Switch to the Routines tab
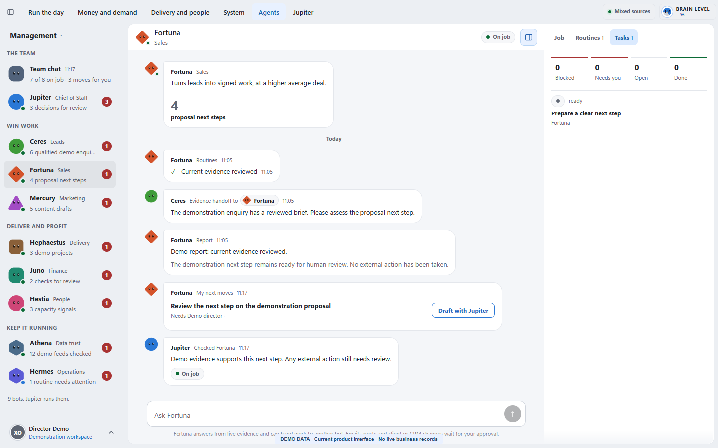 point(589,38)
